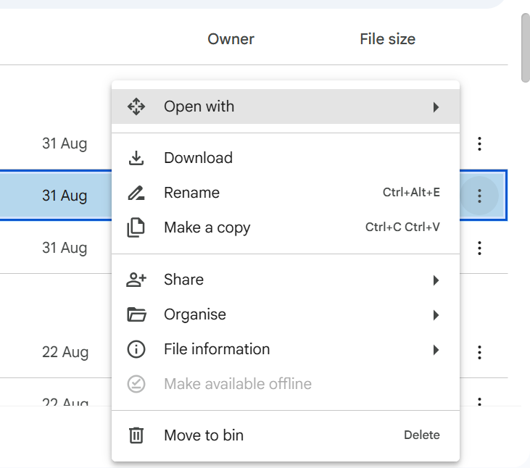Open more actions for highlighted 31 Aug row
This screenshot has height=468, width=530.
pos(479,196)
